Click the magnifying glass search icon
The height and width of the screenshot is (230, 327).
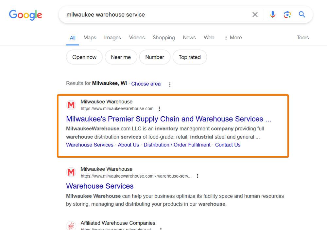302,14
